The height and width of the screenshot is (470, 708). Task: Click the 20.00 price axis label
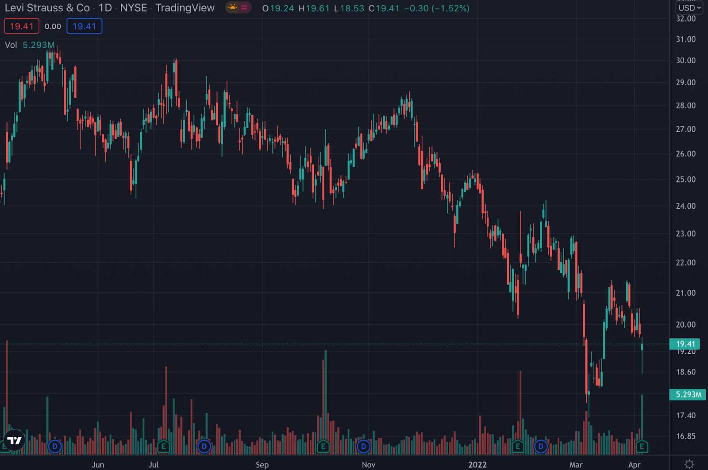click(685, 325)
